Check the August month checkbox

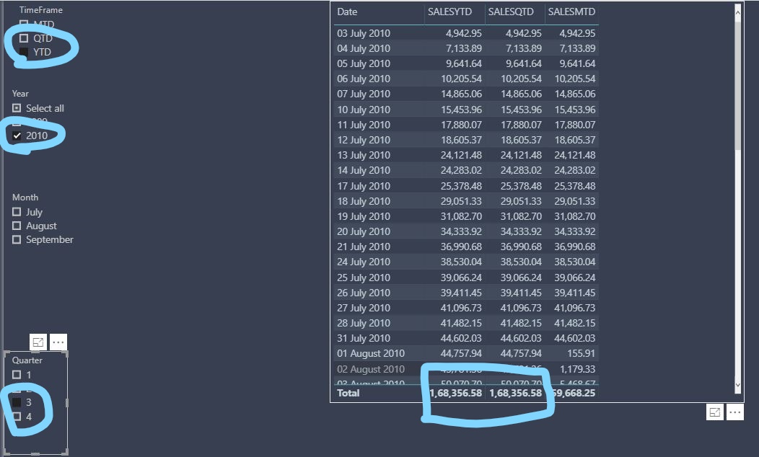point(17,226)
